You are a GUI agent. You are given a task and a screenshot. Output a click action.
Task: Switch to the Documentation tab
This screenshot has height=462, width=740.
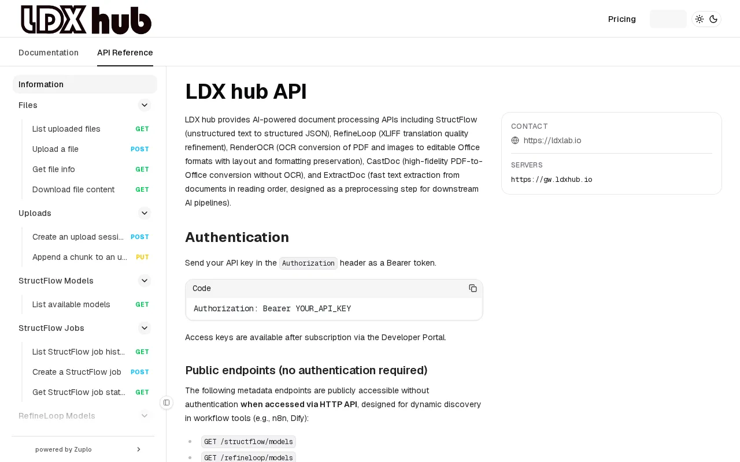click(x=49, y=53)
